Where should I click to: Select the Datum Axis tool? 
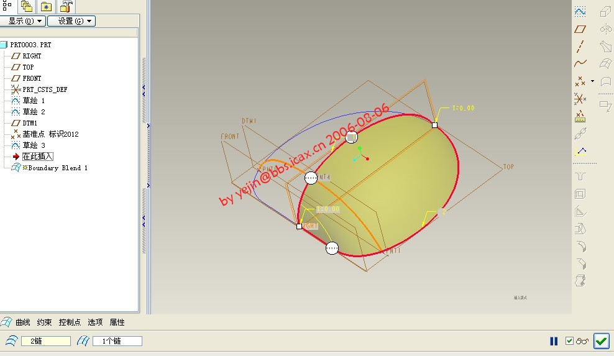tap(580, 46)
